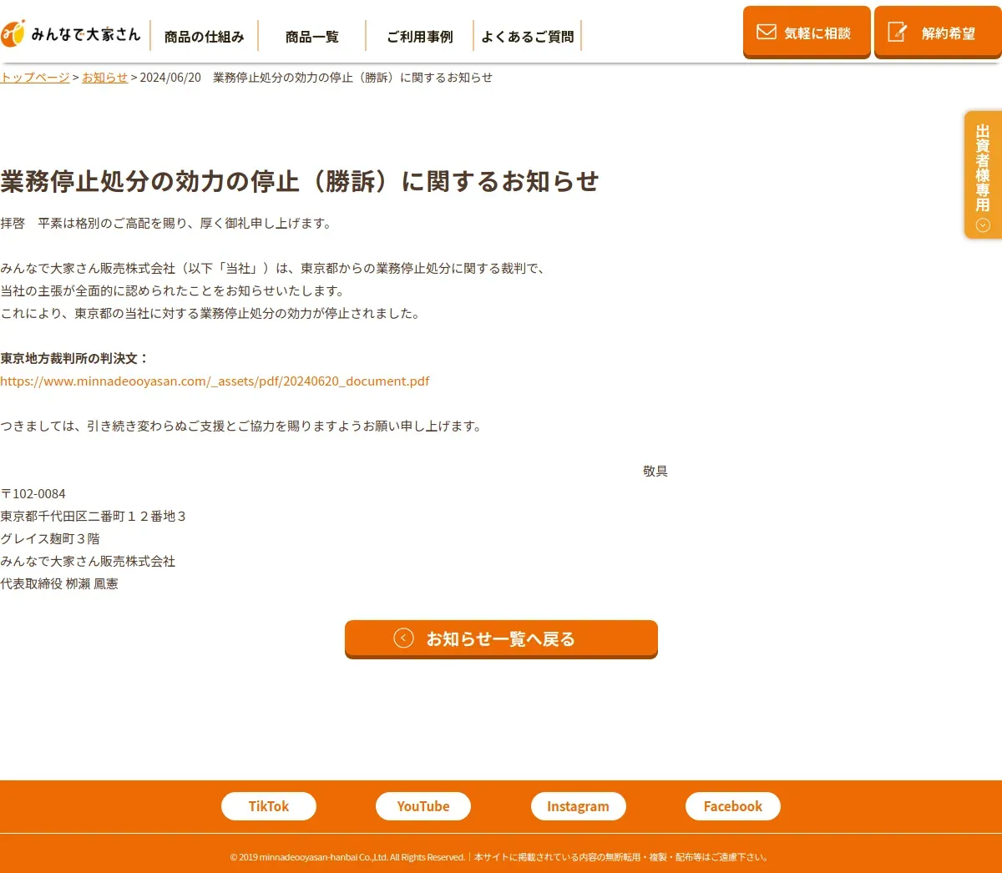The width and height of the screenshot is (1002, 873).
Task: Click the address 東京都千代田区二番町１２番地３
Action: (x=94, y=516)
